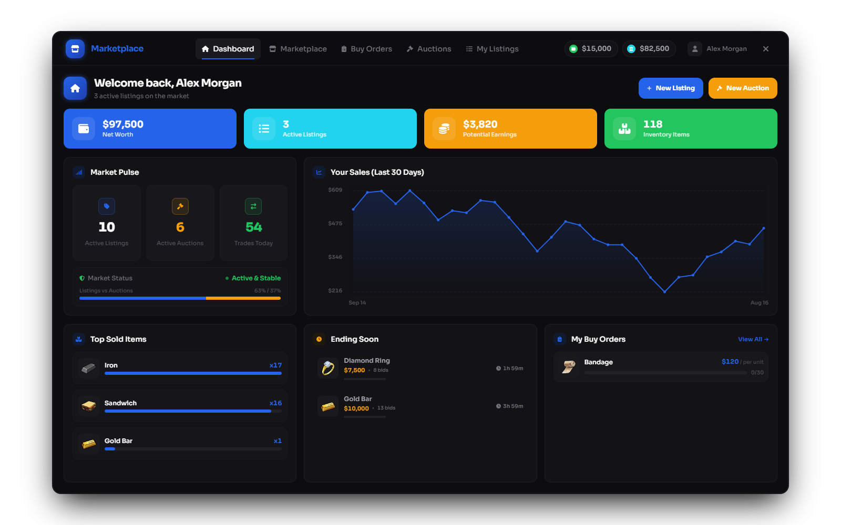The width and height of the screenshot is (841, 525).
Task: Open the Auctions tab
Action: pos(429,49)
